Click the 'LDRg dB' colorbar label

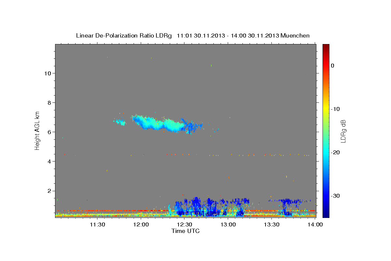343,131
